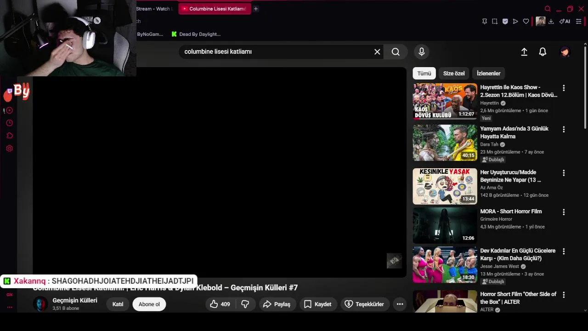Open YouTube notifications bell

(x=543, y=52)
